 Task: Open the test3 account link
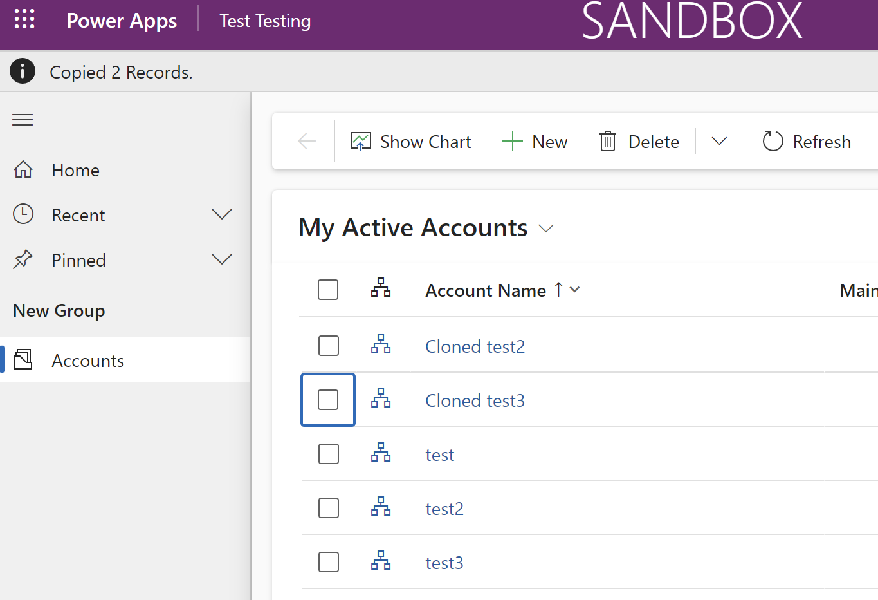[444, 563]
